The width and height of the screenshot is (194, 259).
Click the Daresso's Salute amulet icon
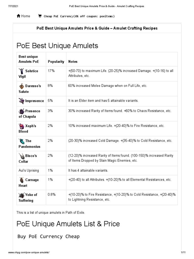(21, 86)
